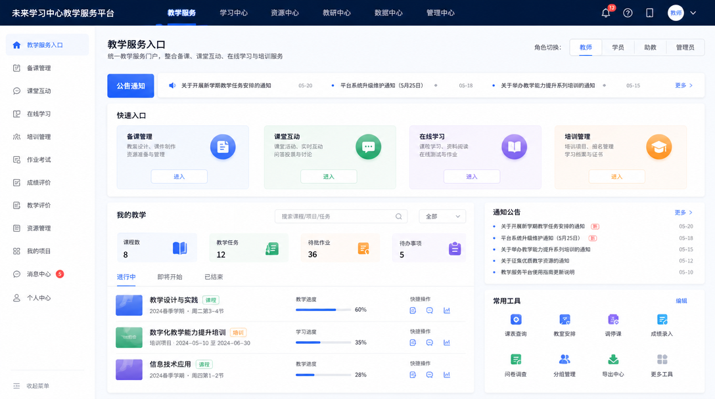
Task: Click the blue document icon in 备课管理 card
Action: [223, 146]
